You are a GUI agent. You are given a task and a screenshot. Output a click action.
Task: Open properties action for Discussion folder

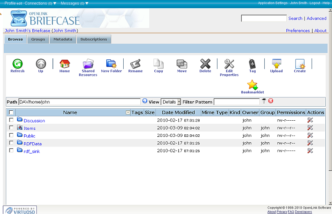[310, 120]
